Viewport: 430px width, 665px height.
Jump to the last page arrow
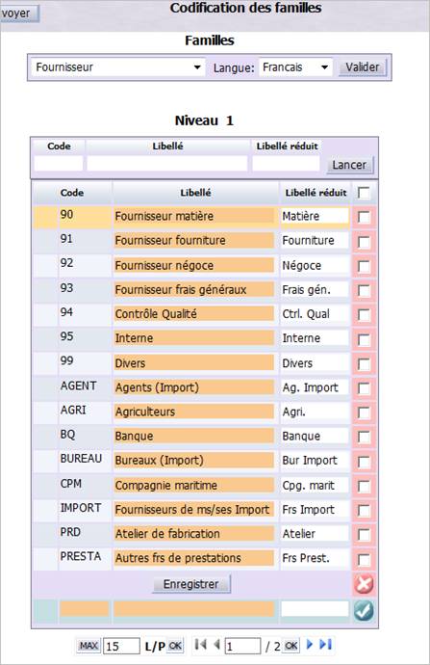tap(325, 645)
